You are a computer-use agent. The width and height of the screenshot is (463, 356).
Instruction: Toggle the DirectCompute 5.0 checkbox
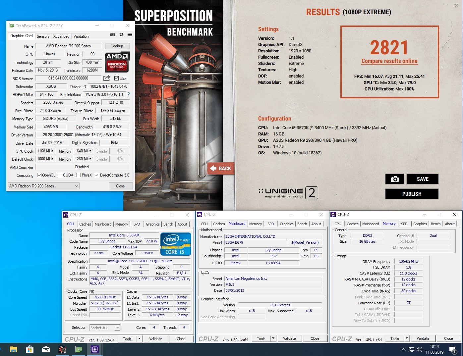coord(97,175)
